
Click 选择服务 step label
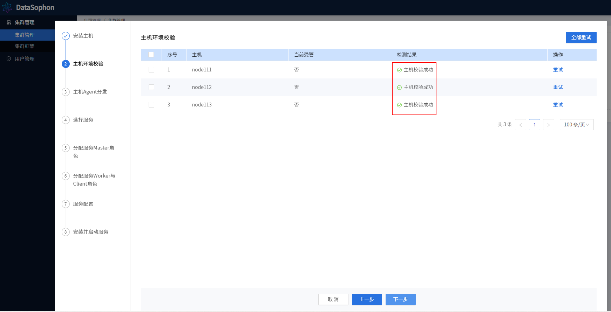[83, 120]
